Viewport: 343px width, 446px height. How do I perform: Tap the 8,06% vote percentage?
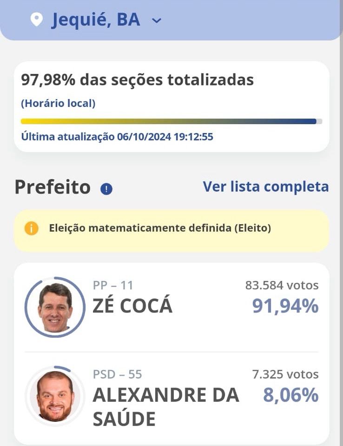[290, 395]
